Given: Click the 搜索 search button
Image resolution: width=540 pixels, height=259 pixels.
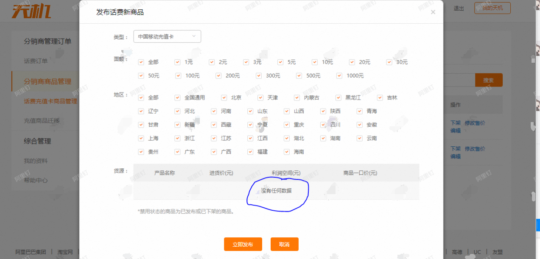Looking at the screenshot, I should point(489,80).
